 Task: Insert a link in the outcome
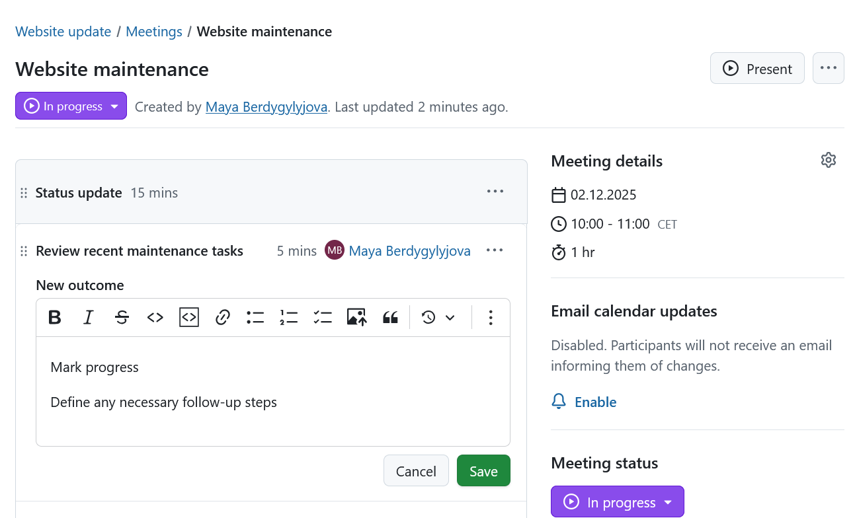pyautogui.click(x=223, y=318)
